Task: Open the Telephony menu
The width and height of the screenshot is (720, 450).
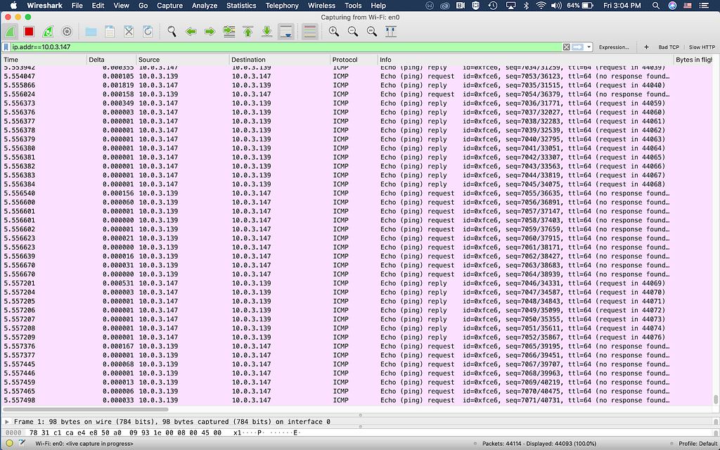Action: tap(282, 6)
